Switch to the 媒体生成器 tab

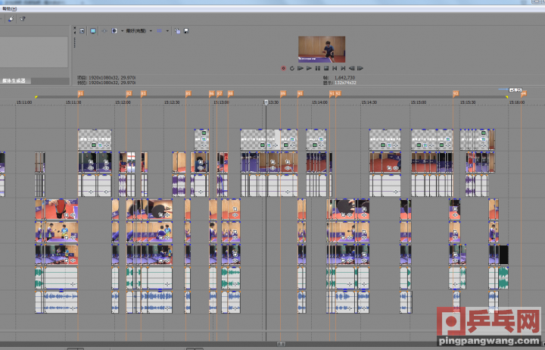[x=14, y=80]
